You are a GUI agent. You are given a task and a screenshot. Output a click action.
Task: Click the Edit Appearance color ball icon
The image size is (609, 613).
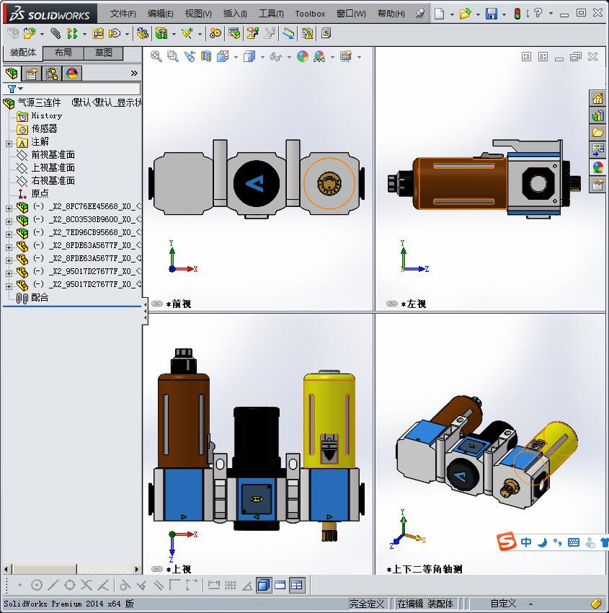point(303,57)
